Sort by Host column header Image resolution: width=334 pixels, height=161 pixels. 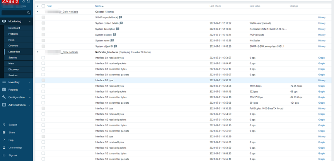[49, 6]
